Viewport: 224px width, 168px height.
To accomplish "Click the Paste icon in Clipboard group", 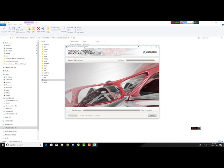I will 14,29.
